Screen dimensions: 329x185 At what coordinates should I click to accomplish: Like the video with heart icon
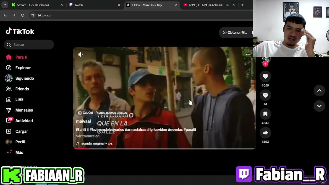[x=265, y=76]
